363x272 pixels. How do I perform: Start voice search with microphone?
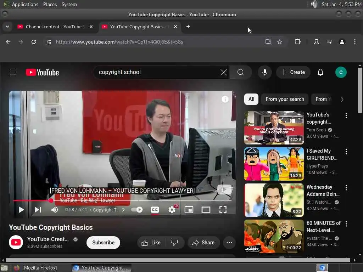pyautogui.click(x=264, y=72)
